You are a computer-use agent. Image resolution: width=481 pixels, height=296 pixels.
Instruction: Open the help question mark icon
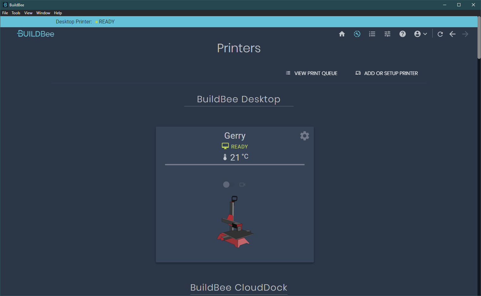tap(403, 34)
